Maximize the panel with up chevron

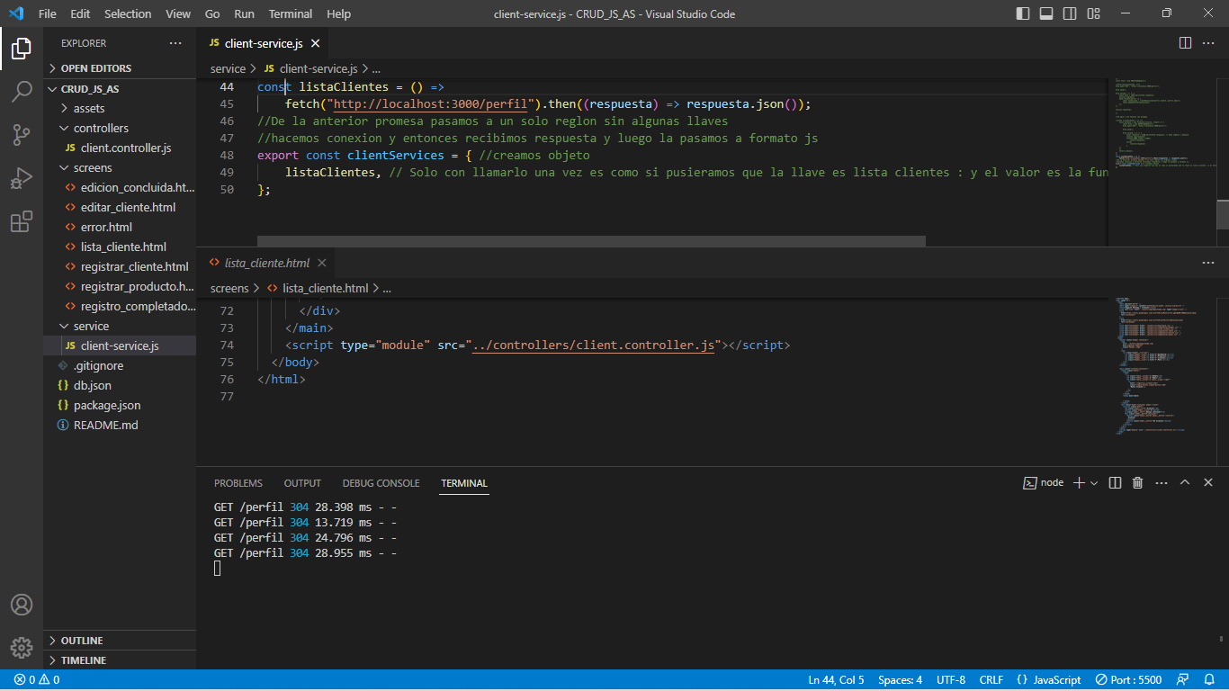[1185, 483]
